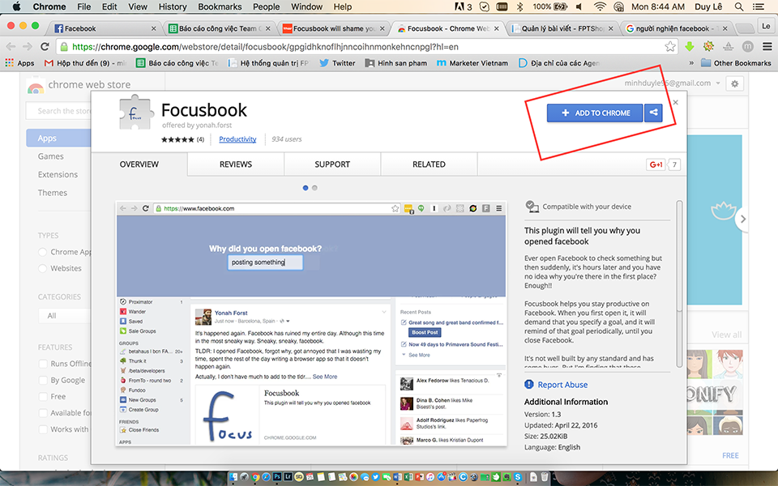
Task: Open the Twitter bookmark
Action: [x=337, y=63]
